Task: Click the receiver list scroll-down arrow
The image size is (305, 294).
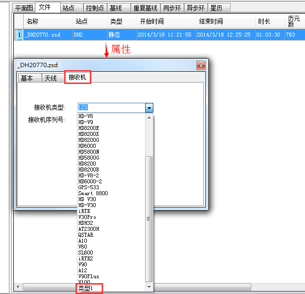Action: point(149,287)
